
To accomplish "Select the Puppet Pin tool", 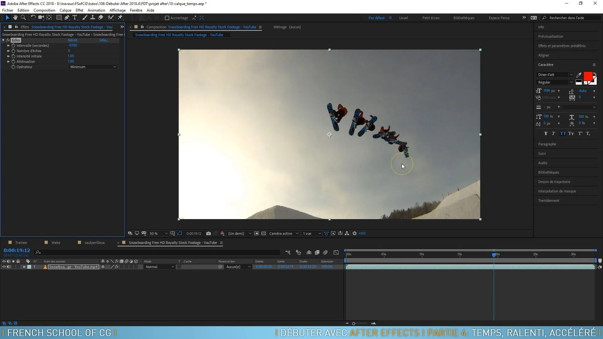I will click(x=120, y=18).
